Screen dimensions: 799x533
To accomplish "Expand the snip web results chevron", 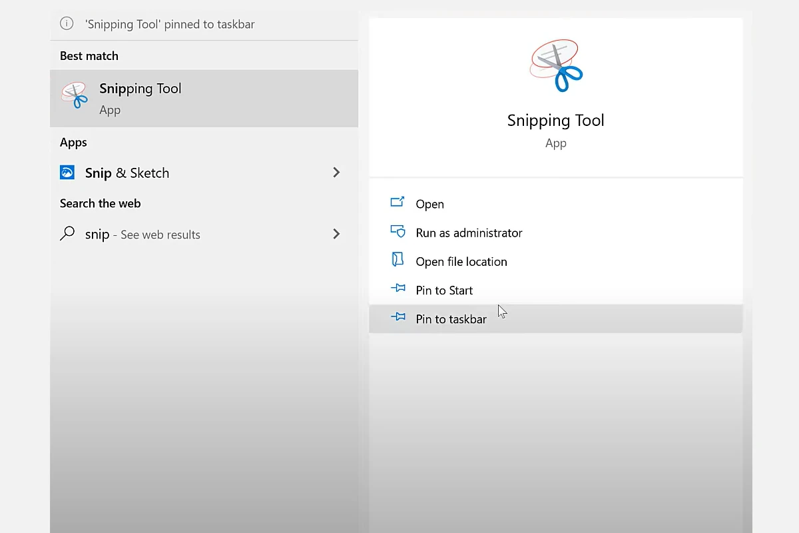I will click(x=336, y=234).
